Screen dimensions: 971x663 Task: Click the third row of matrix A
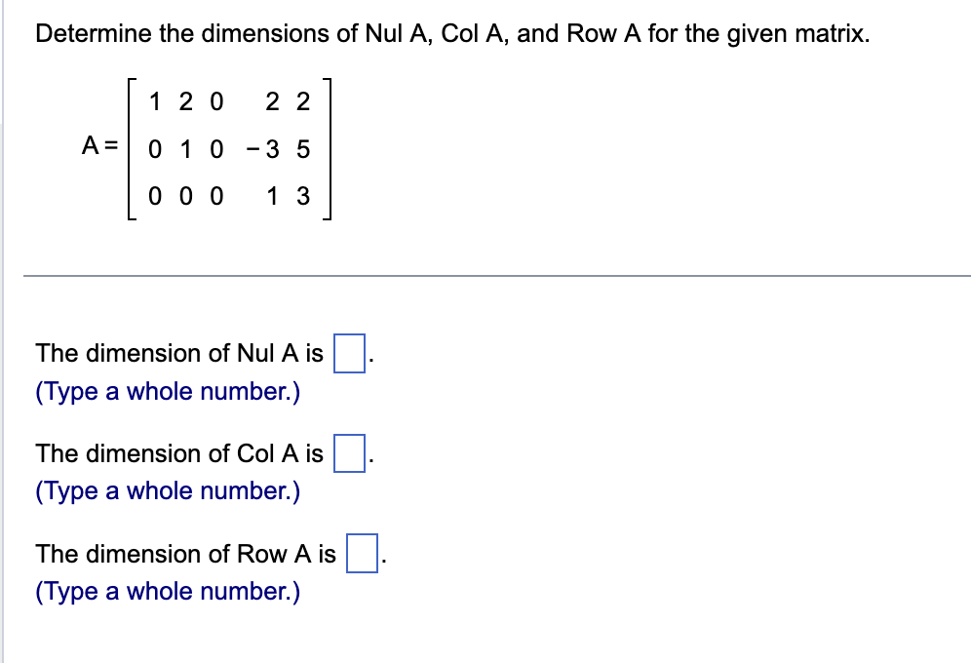tap(229, 197)
